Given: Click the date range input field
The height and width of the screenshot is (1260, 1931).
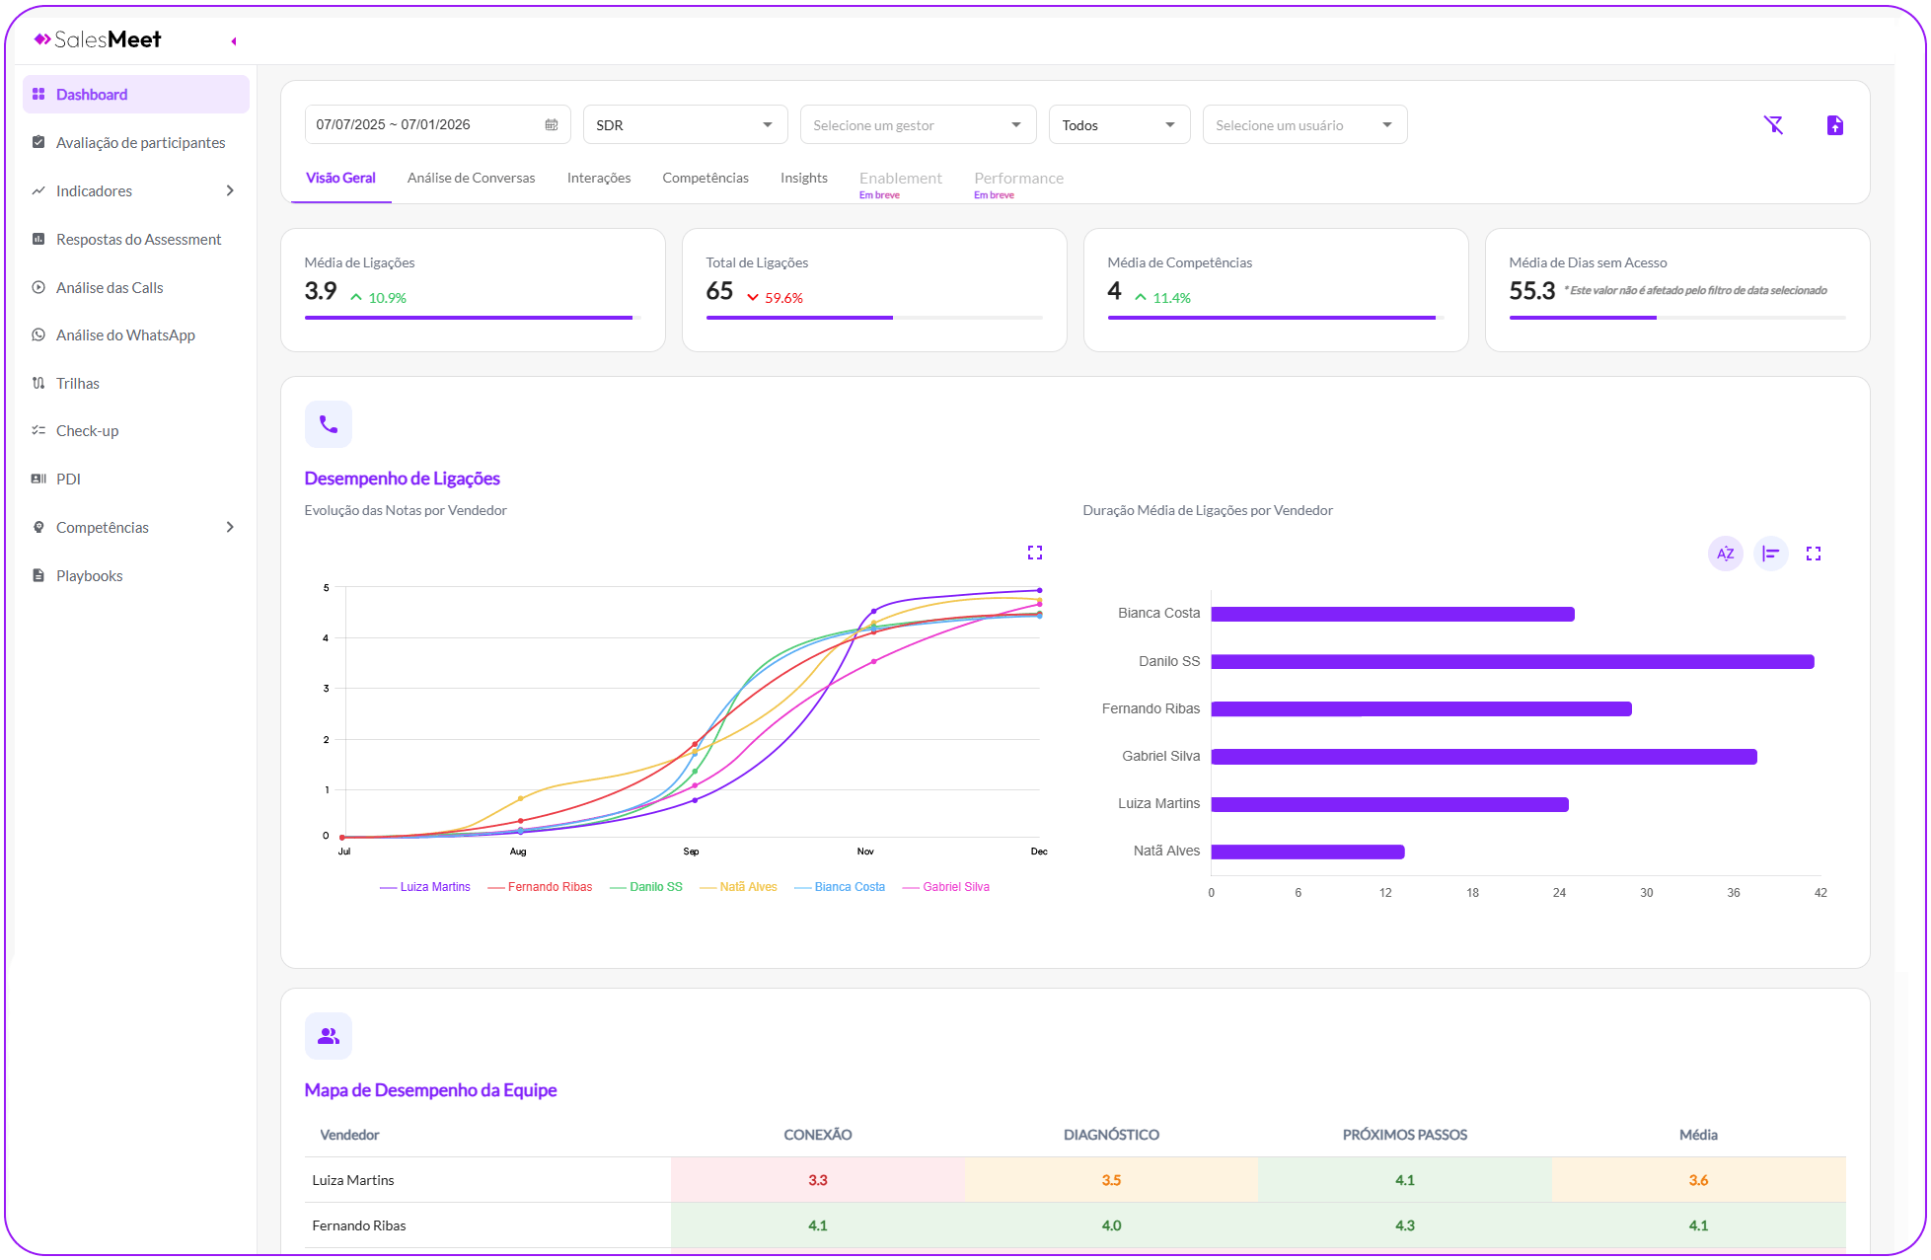Looking at the screenshot, I should [x=424, y=124].
